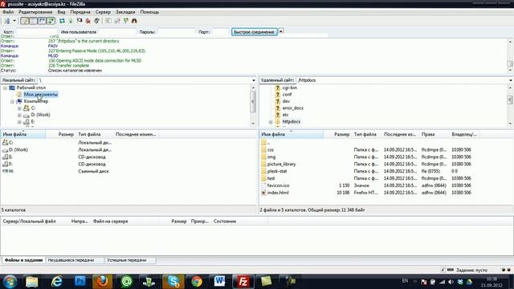Collapse the Компьютер tree node
The image size is (514, 289).
click(12, 102)
